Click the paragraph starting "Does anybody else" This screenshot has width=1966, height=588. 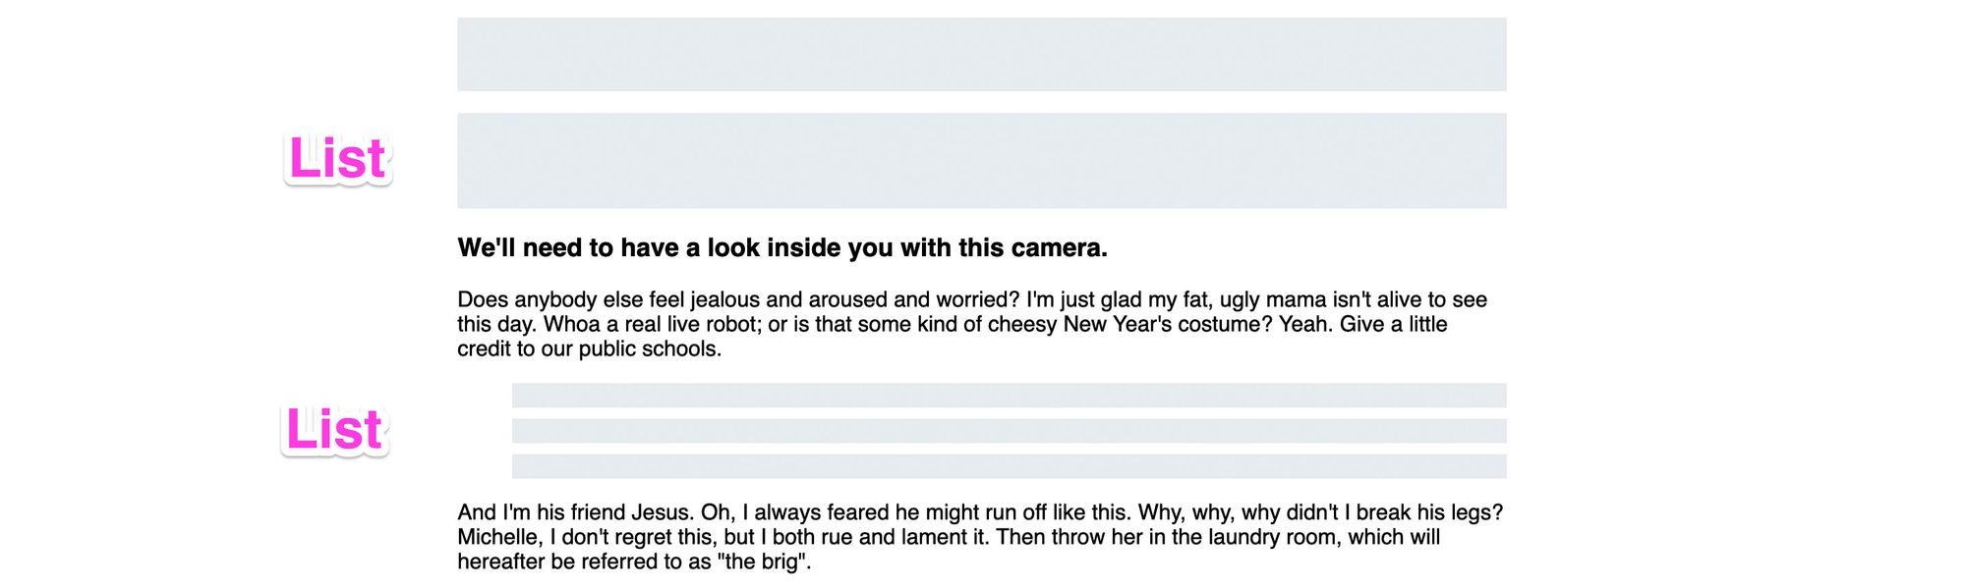(973, 324)
